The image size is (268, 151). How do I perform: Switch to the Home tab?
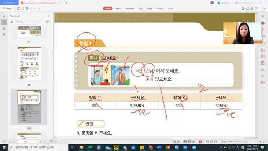tap(108, 8)
